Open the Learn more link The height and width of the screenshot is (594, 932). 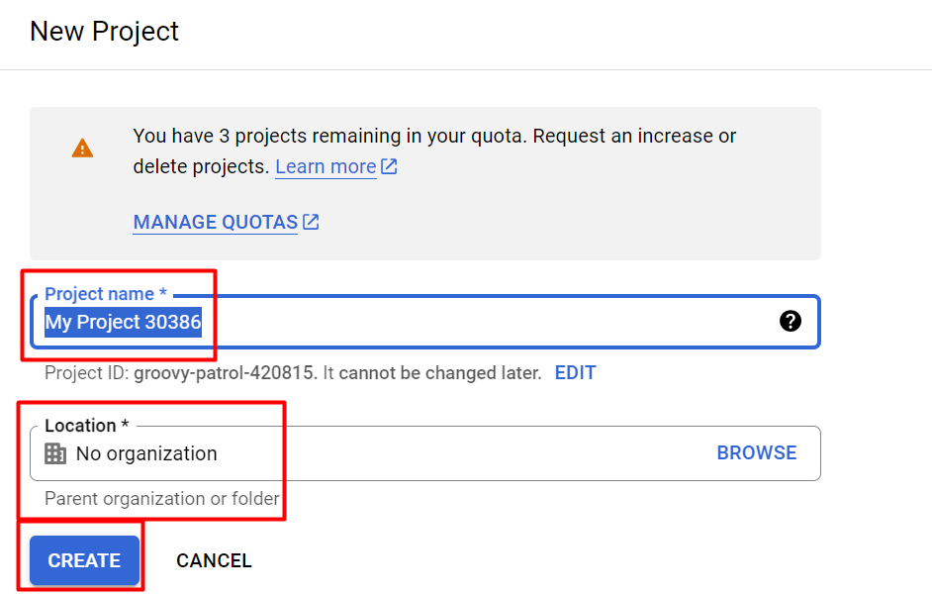coord(326,166)
